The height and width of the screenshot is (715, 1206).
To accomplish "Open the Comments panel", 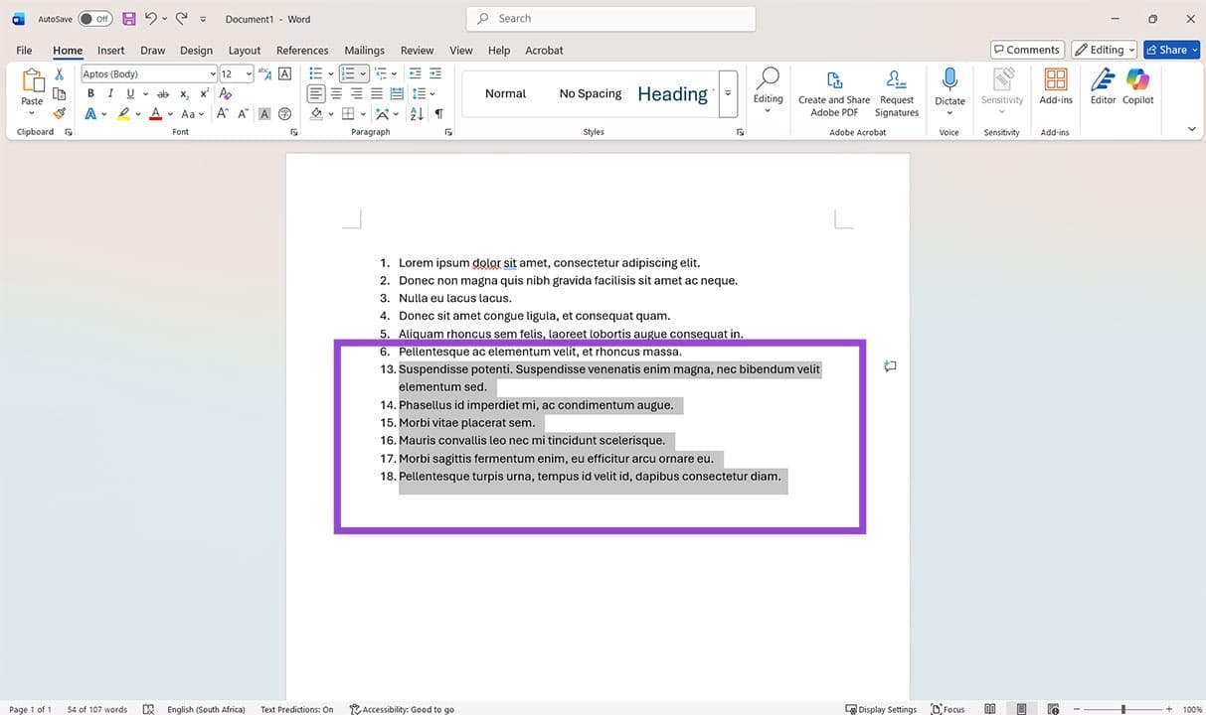I will [x=1026, y=49].
